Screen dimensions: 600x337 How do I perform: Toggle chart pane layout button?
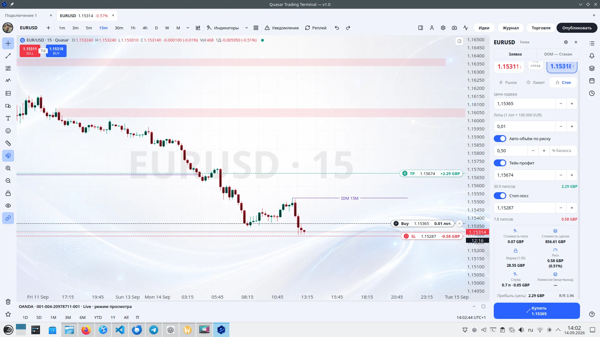pyautogui.click(x=459, y=41)
